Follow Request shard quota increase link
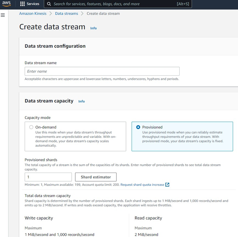Viewport: 238px width, 237px height. tap(142, 185)
